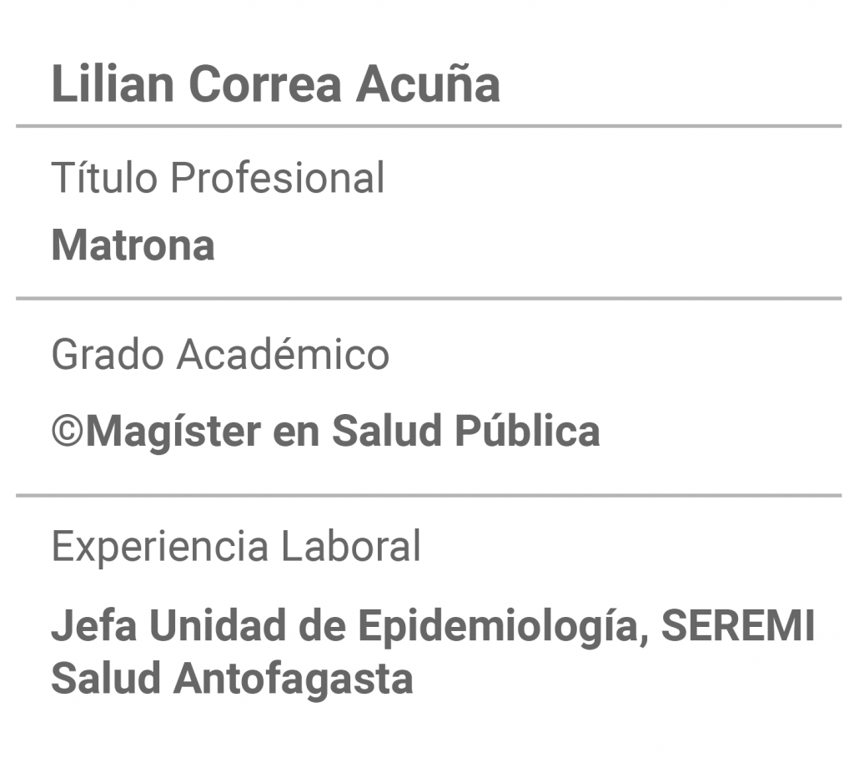This screenshot has width=854, height=763.
Task: Click the surname Acuña in the heading
Action: 428,83
